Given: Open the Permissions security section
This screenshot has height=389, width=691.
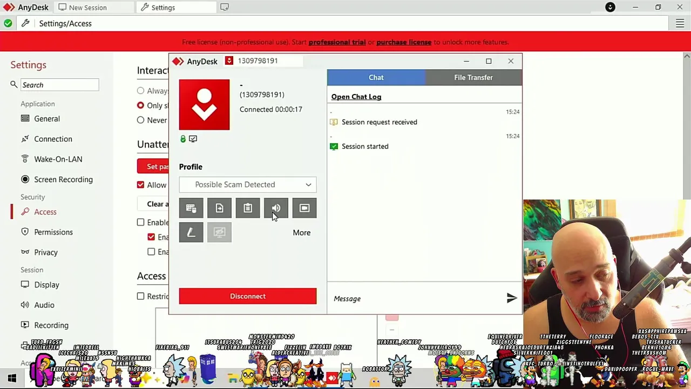Looking at the screenshot, I should [x=53, y=232].
